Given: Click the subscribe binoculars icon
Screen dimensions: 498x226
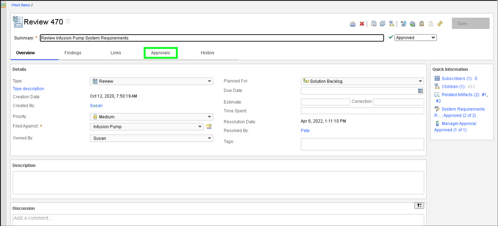Looking at the screenshot, I should coord(403,24).
